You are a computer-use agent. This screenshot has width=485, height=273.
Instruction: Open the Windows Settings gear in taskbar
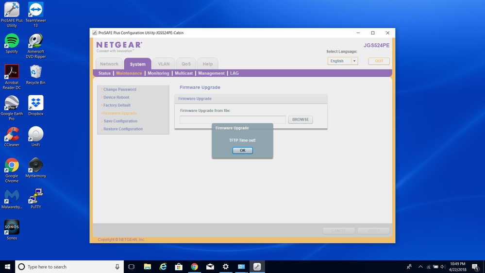click(226, 267)
